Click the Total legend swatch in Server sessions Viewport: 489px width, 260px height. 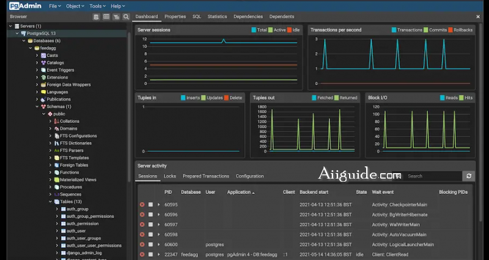(x=254, y=30)
